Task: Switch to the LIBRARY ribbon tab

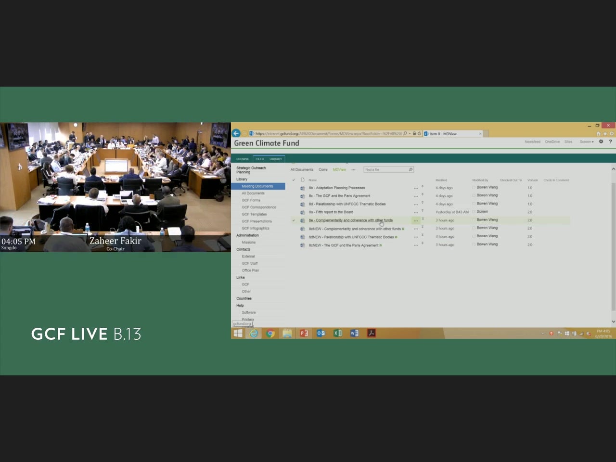Action: pos(276,159)
